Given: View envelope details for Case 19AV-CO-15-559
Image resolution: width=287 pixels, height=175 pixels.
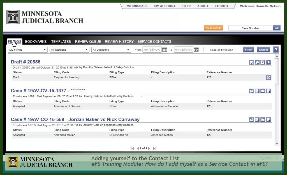Looking at the screenshot, I should click(x=257, y=120).
